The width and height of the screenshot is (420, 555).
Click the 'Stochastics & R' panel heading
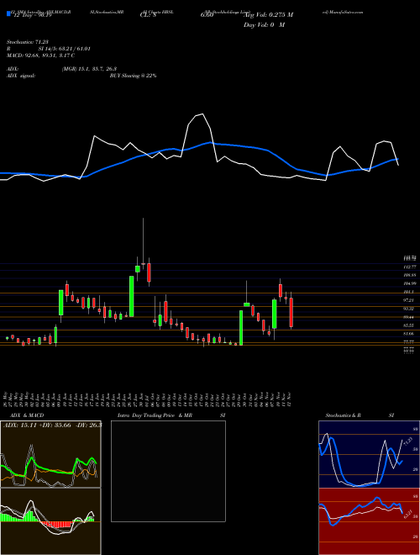point(343,415)
